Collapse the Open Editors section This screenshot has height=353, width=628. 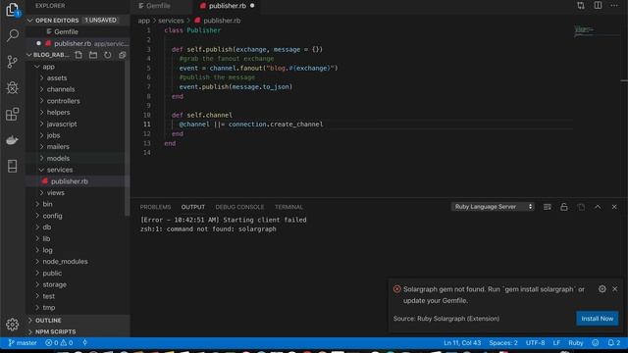(x=78, y=20)
